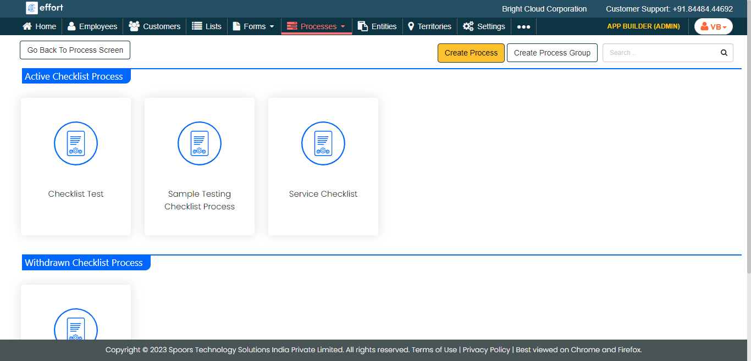This screenshot has width=751, height=361.
Task: Go to Home in navigation bar
Action: tap(39, 26)
